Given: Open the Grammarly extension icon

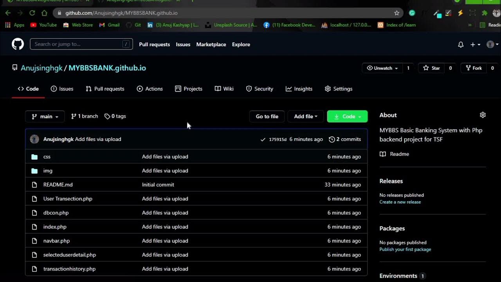Looking at the screenshot, I should pos(412,13).
